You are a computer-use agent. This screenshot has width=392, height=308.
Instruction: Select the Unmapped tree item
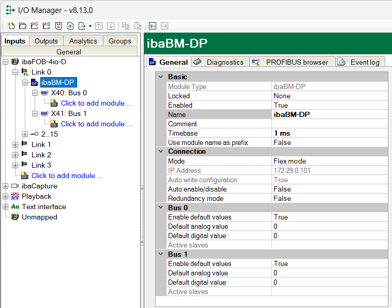(39, 217)
